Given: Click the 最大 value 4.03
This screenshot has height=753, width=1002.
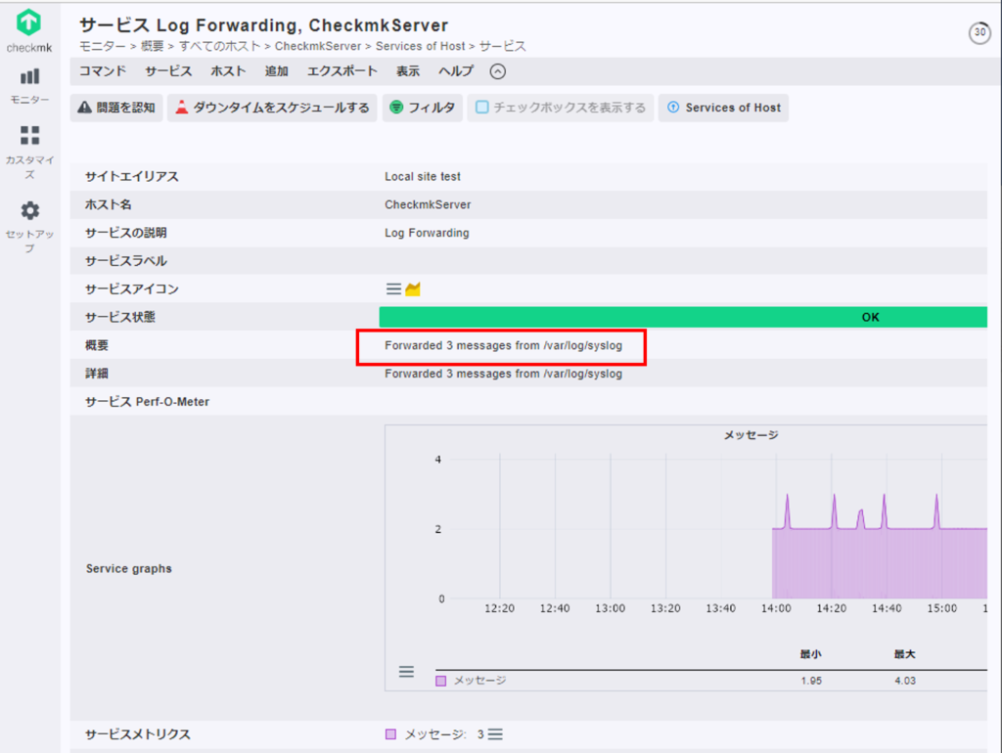Looking at the screenshot, I should point(905,681).
